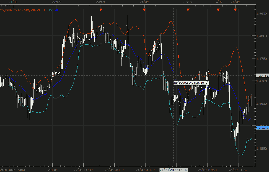Click the 21/09 date label at top
The image size is (269, 172).
[x=13, y=2]
